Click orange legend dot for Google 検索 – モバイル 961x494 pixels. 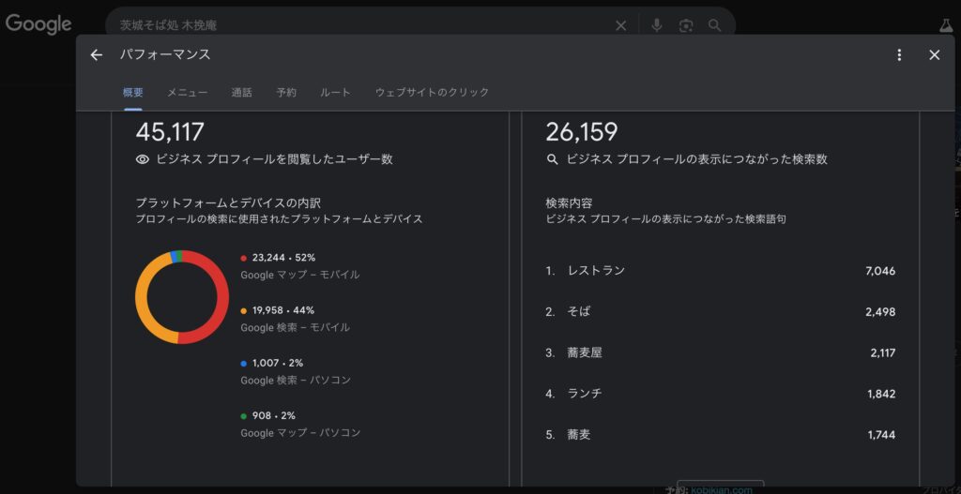point(244,311)
